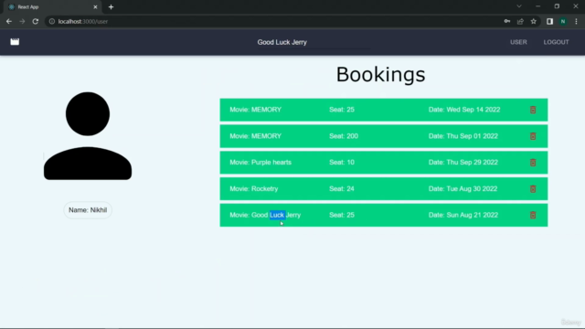The height and width of the screenshot is (329, 585).
Task: Click the browser forward arrow
Action: tap(22, 22)
